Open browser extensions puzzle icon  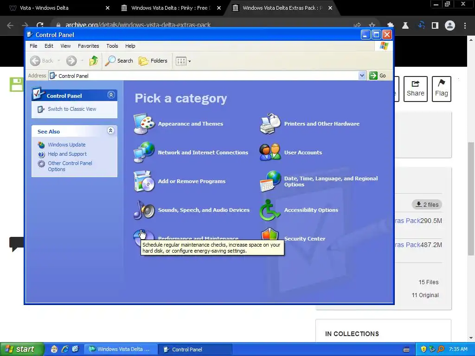[x=391, y=25]
